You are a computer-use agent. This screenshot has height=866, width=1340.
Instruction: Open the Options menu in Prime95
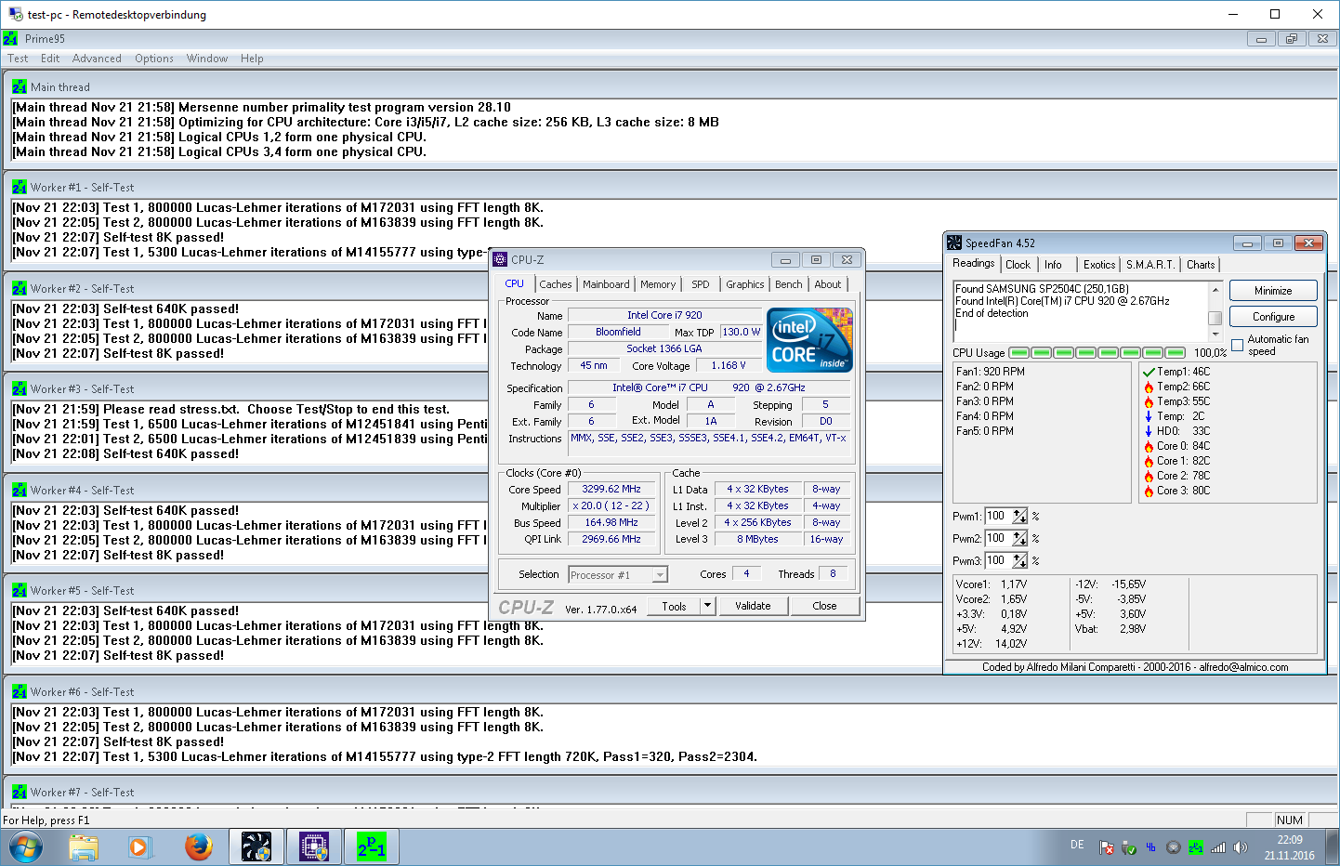click(154, 59)
